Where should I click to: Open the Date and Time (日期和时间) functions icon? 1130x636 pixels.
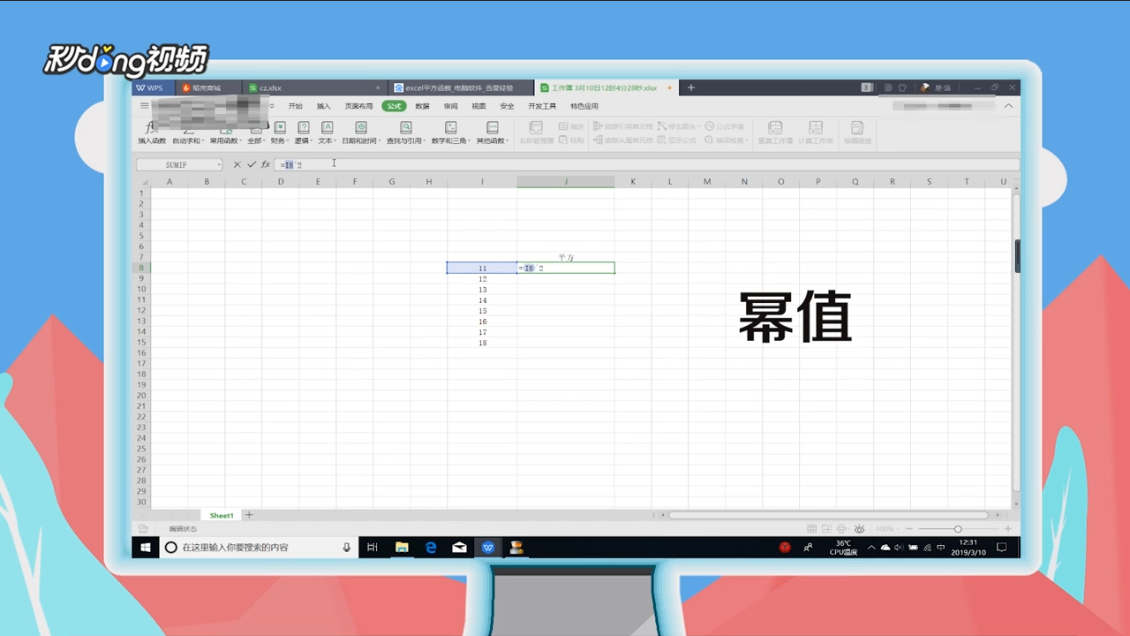pos(360,128)
